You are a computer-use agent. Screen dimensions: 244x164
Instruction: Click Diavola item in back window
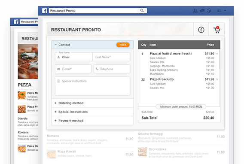pos(23,118)
